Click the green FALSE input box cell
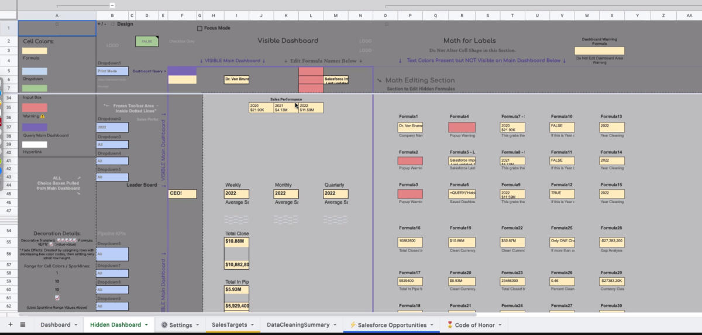Viewport: 702px width, 335px height. click(x=147, y=41)
